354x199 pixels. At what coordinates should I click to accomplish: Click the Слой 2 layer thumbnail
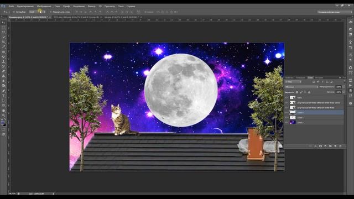[293, 122]
